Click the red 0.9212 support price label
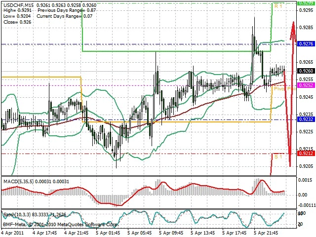This screenshot has height=237, width=316. 306,154
